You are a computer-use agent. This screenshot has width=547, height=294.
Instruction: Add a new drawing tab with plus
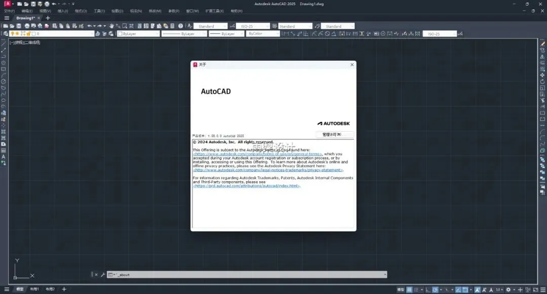[x=48, y=18]
